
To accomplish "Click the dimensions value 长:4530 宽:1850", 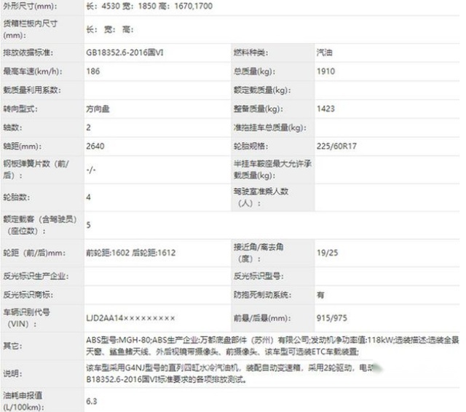I will tap(121, 6).
